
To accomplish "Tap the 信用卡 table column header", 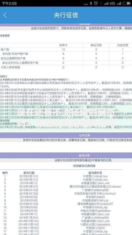I will (x=63, y=45).
